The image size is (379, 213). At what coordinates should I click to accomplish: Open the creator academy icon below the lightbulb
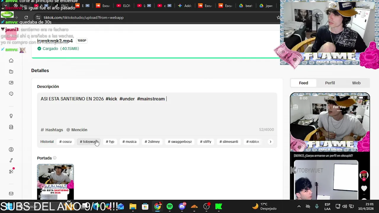click(11, 127)
